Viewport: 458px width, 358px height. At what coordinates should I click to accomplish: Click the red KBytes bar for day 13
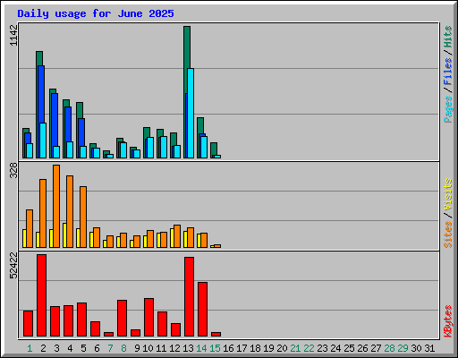coord(189,296)
